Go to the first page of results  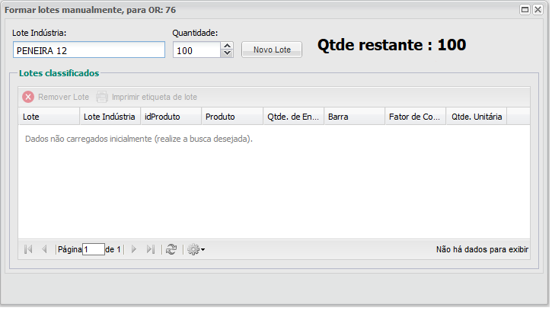(x=28, y=250)
